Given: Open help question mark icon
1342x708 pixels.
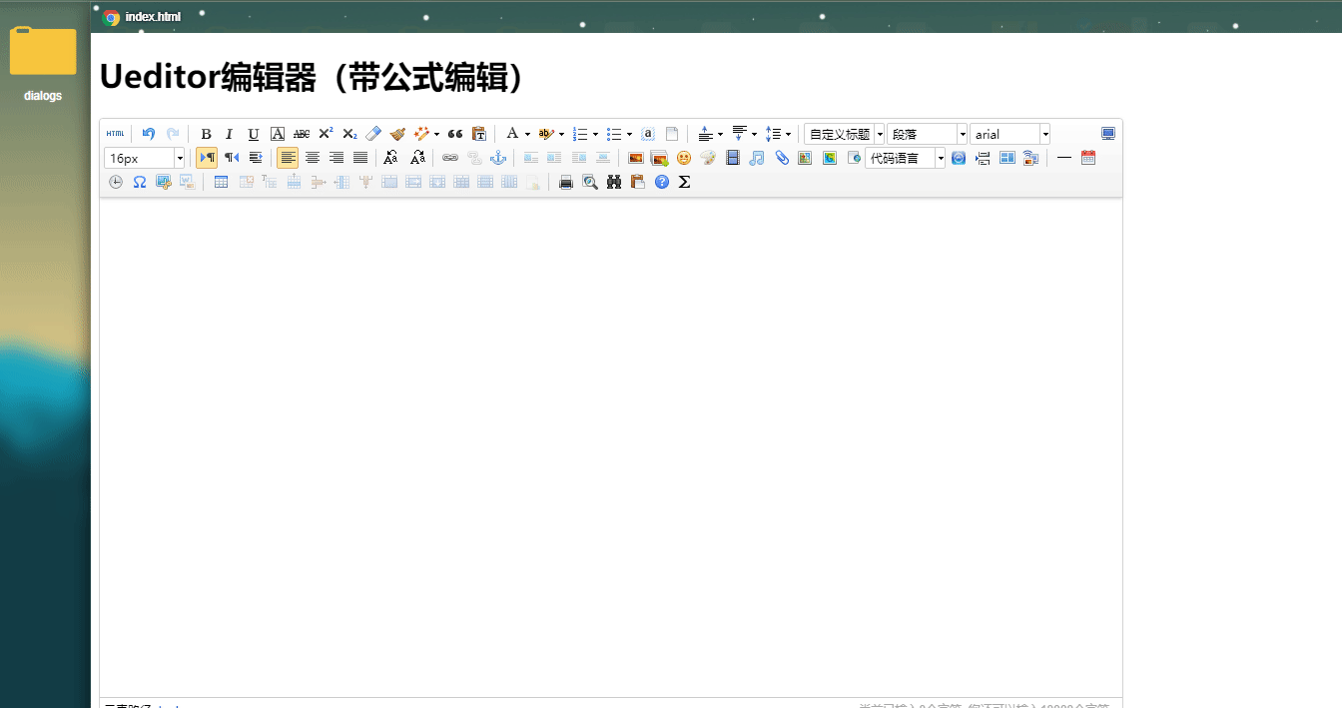Looking at the screenshot, I should (662, 182).
